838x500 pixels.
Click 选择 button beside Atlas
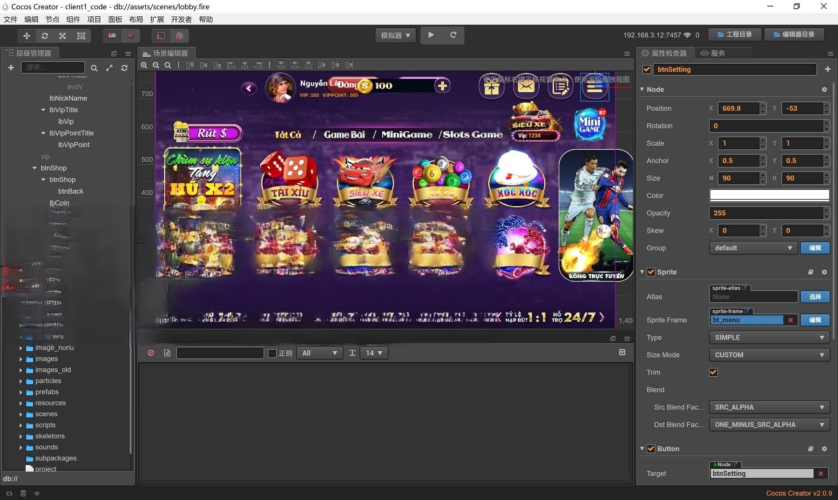tap(815, 297)
